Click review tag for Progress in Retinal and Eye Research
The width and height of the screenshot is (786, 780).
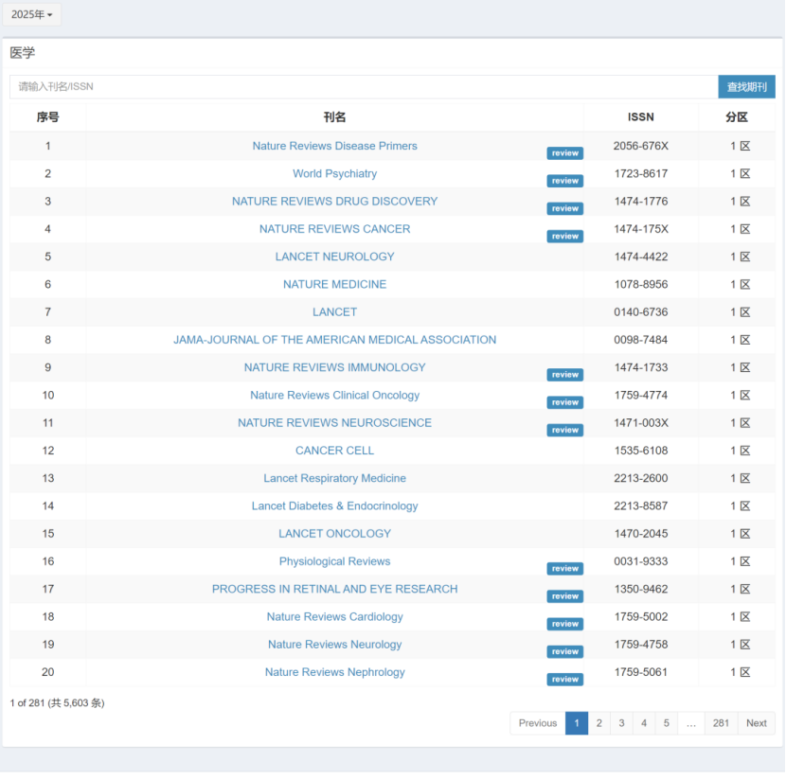(x=564, y=596)
